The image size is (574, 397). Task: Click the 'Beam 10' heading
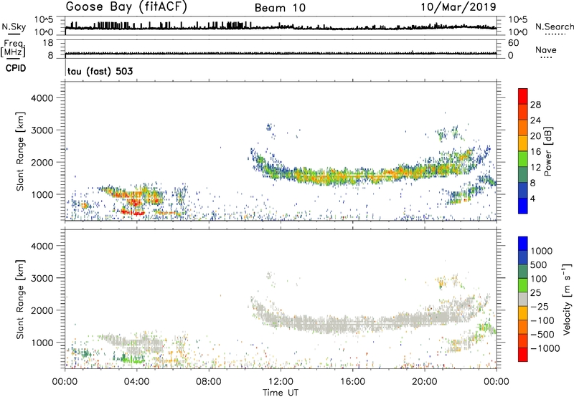coord(280,8)
